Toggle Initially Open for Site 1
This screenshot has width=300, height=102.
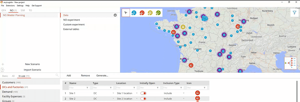[x=144, y=93]
